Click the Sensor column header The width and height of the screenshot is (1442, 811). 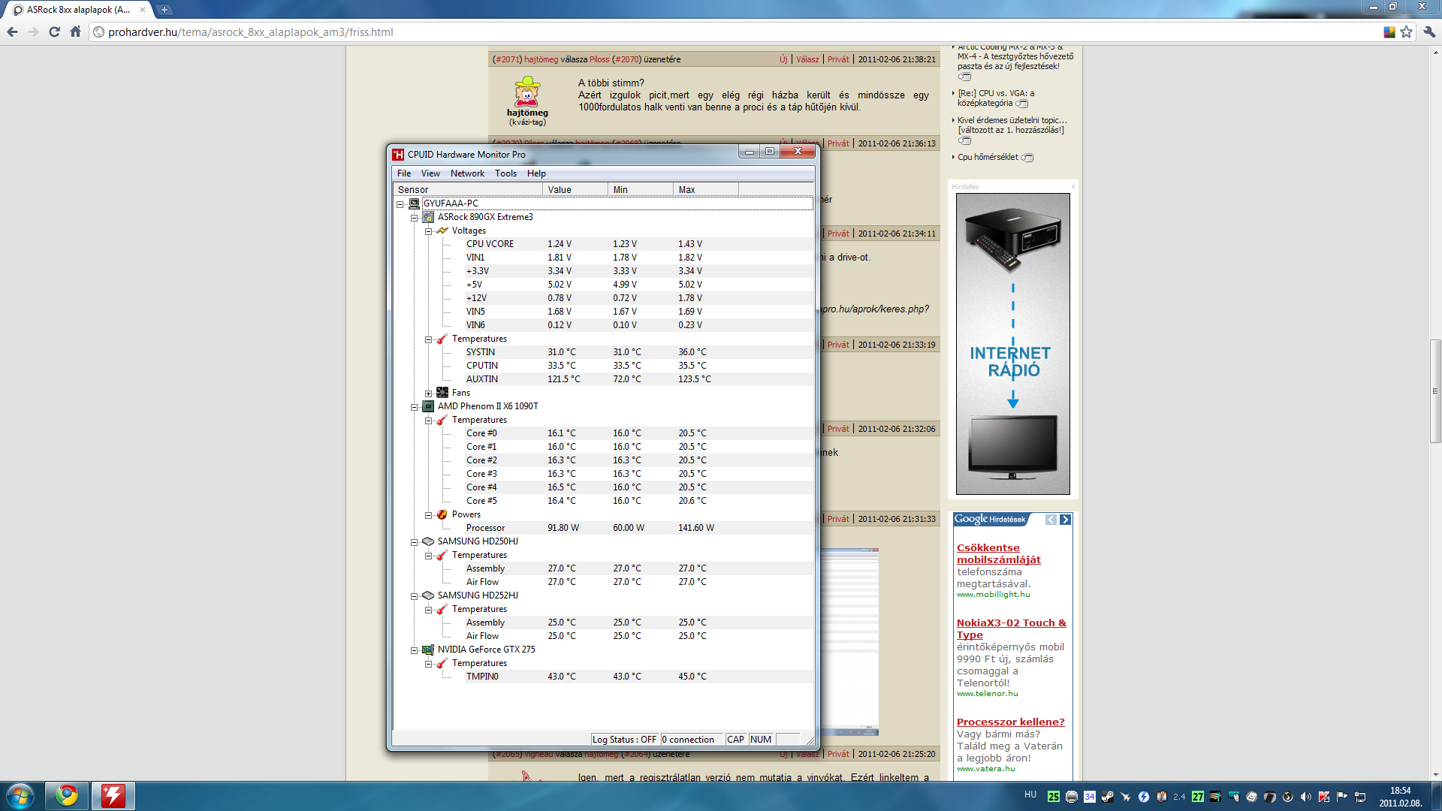(x=469, y=190)
